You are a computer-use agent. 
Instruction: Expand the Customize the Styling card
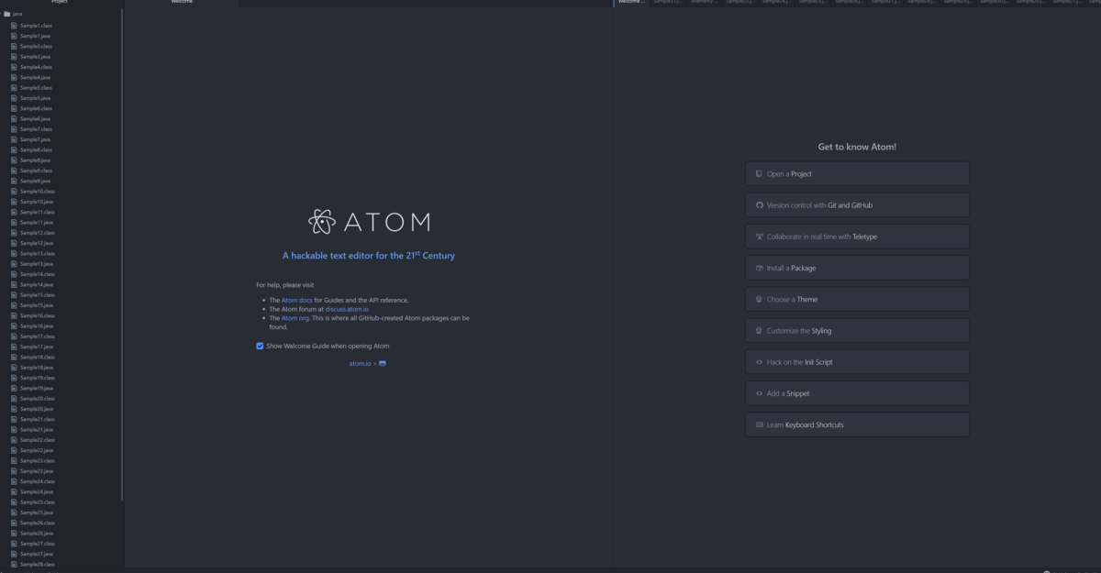[x=857, y=330]
